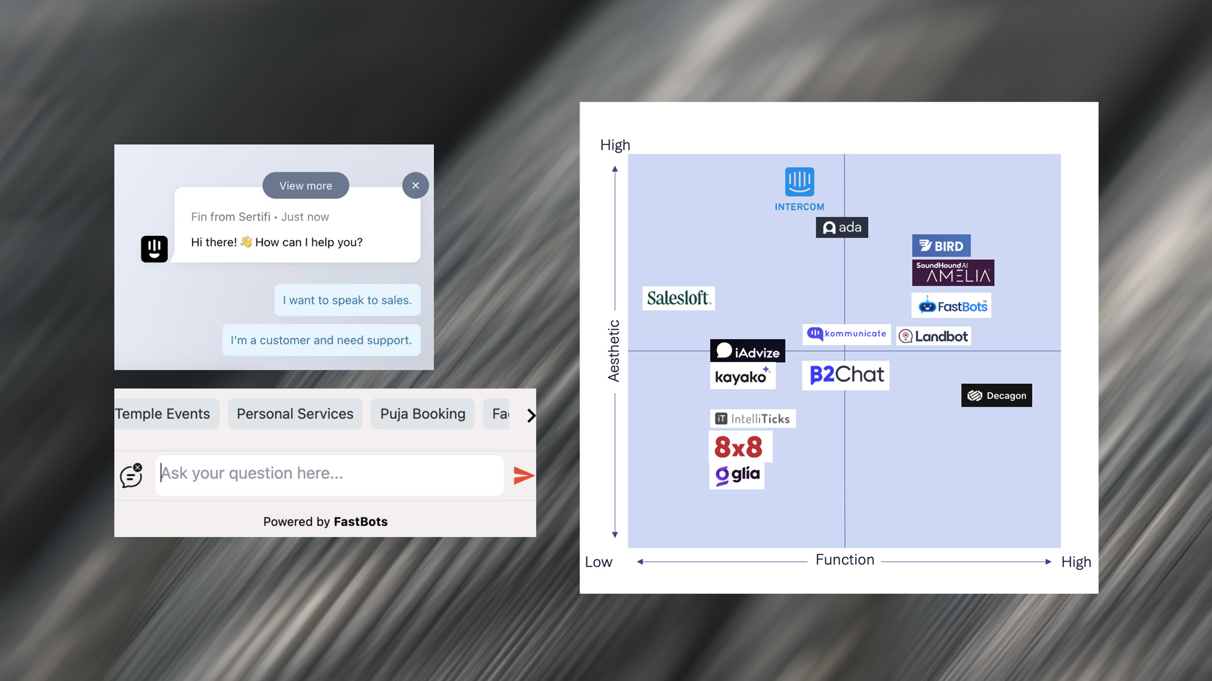Image resolution: width=1212 pixels, height=681 pixels.
Task: Click the 8x8 logo in the chart
Action: pyautogui.click(x=739, y=447)
